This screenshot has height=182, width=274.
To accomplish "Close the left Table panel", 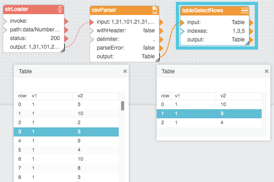I will click(125, 71).
